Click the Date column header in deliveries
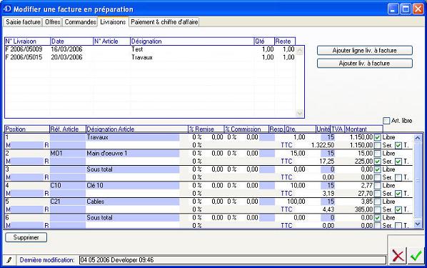The width and height of the screenshot is (427, 268). pyautogui.click(x=72, y=41)
